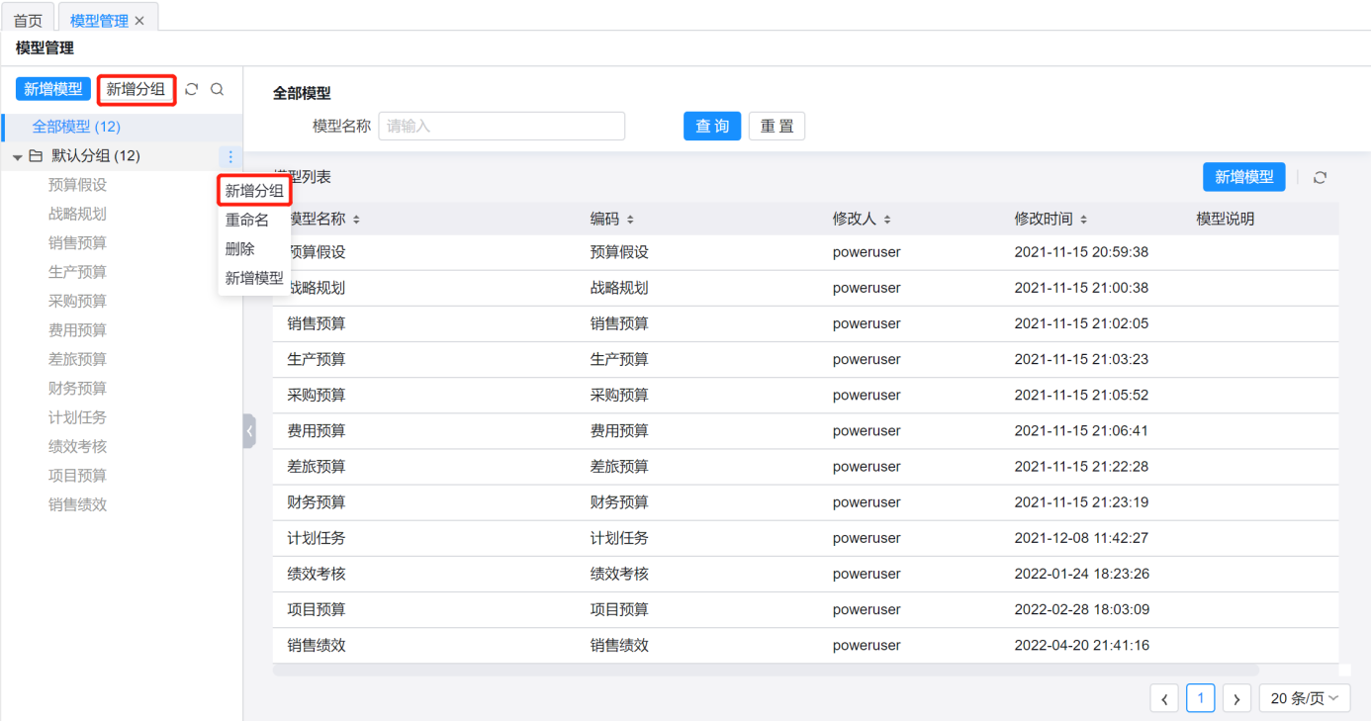Open the three-dot menu beside 默认分组
The height and width of the screenshot is (721, 1371).
coord(230,156)
